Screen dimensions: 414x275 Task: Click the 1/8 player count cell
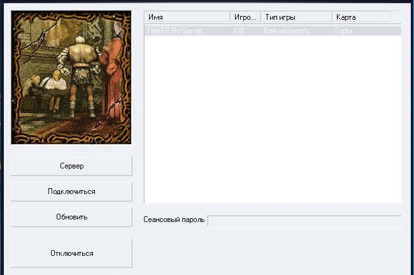238,30
